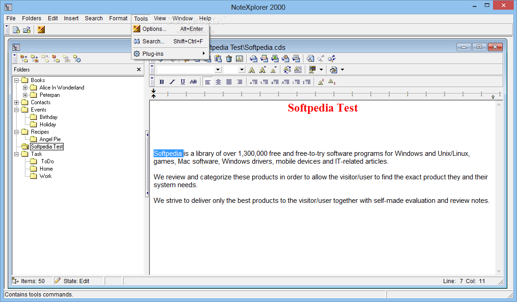Image resolution: width=517 pixels, height=302 pixels.
Task: Choose Options in the Tools menu
Action: pos(170,29)
